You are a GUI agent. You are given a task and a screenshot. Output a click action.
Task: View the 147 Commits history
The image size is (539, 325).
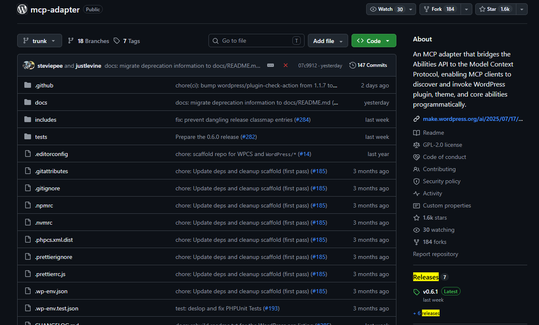[x=368, y=65]
